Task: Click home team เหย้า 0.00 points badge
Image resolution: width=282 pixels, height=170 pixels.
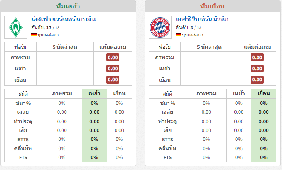Action: pos(113,69)
